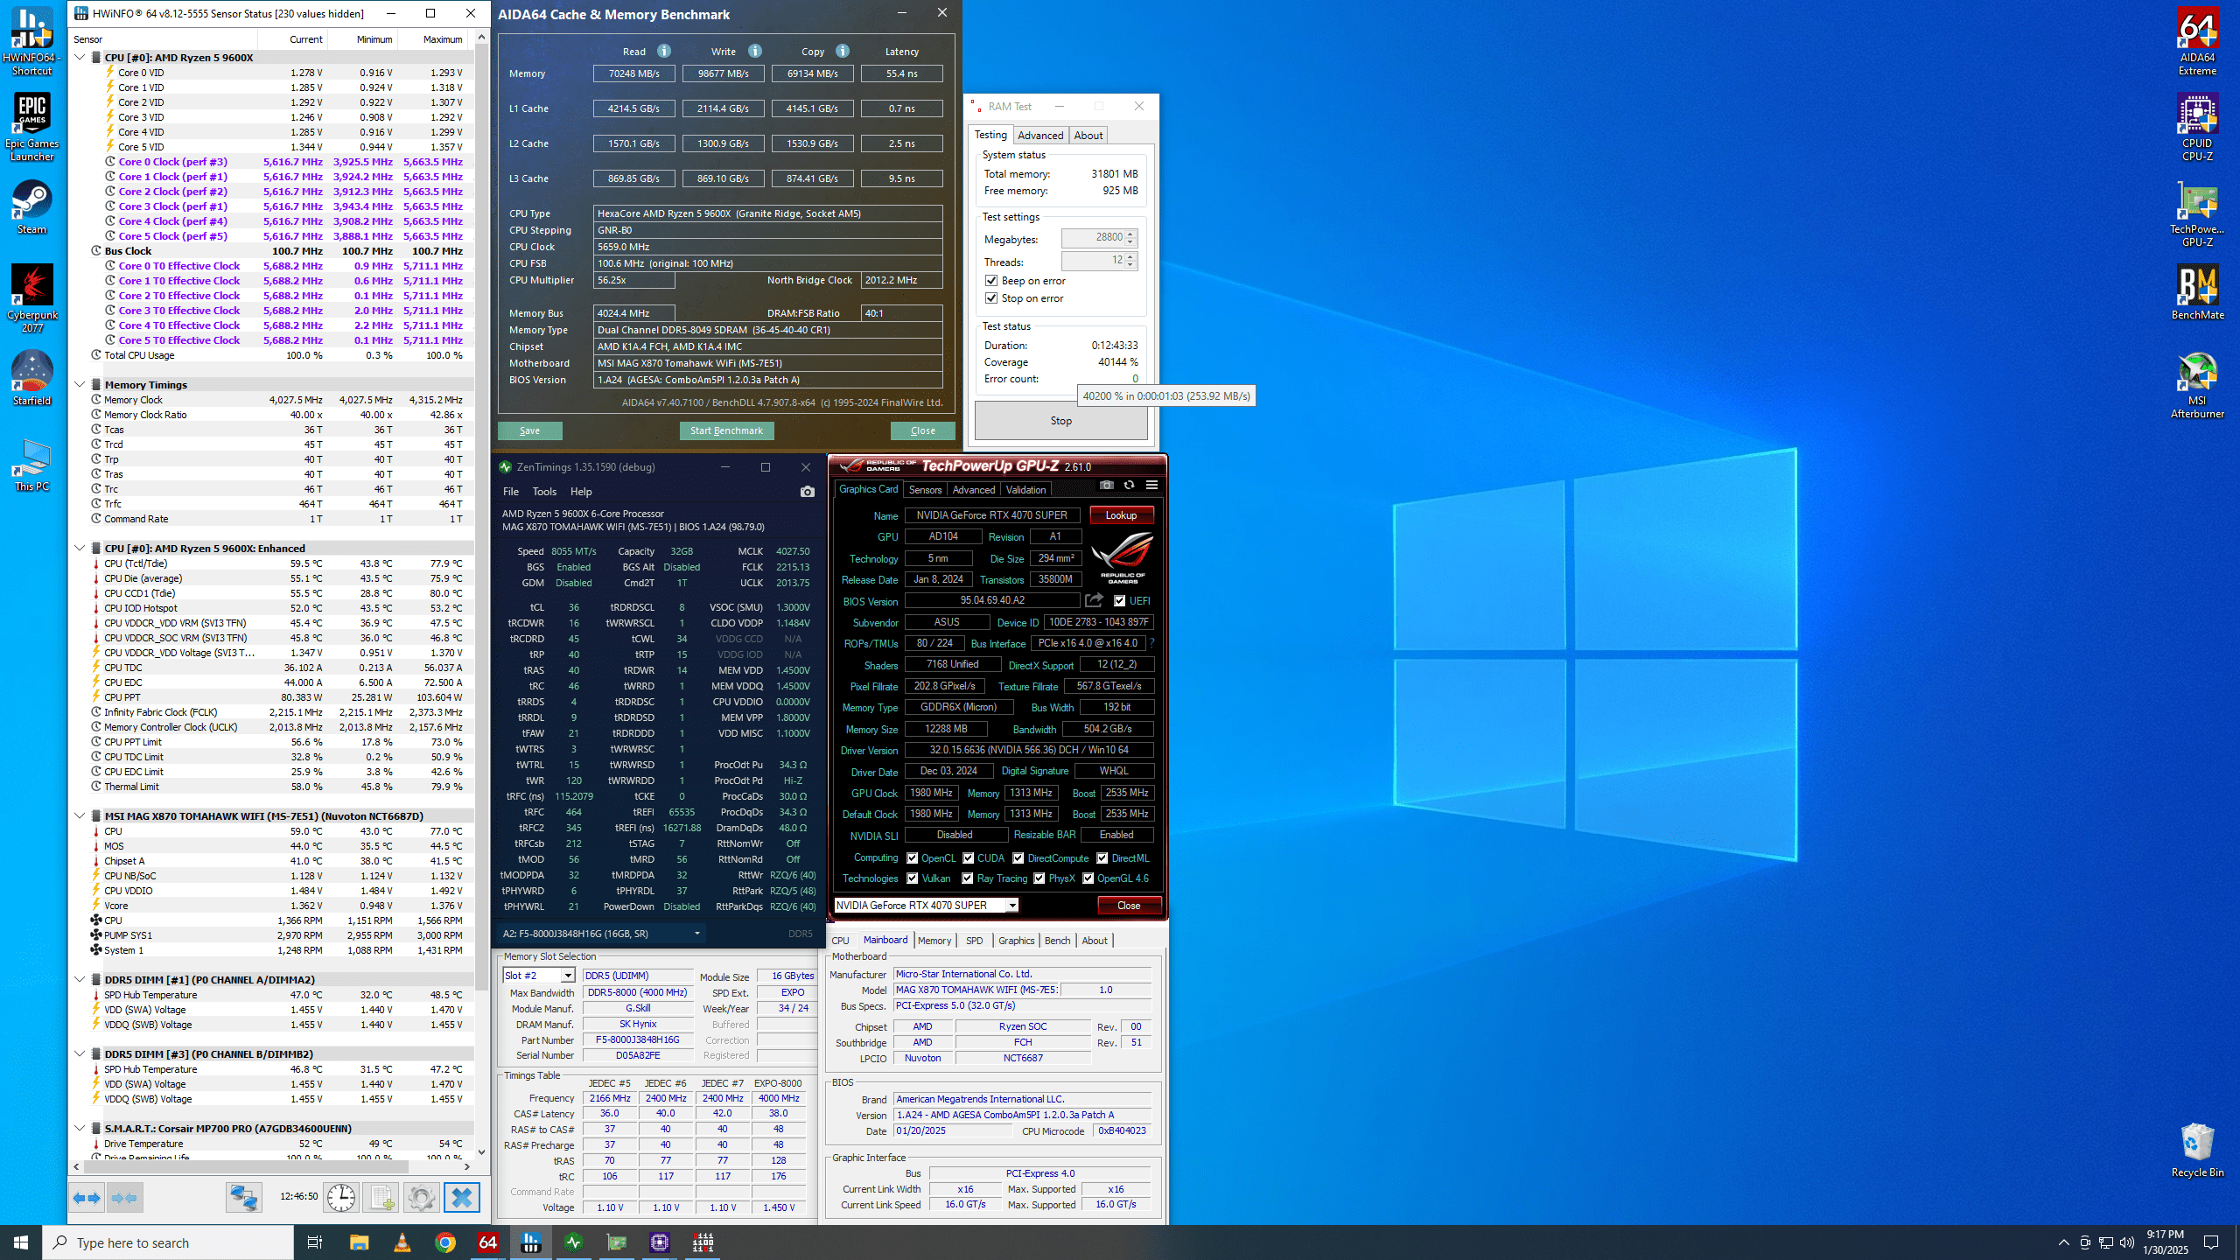Click ZenTimings screenshot camera icon

[x=807, y=492]
